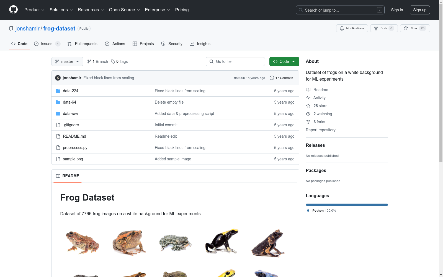Focus the Go to file field
The image size is (443, 277).
tap(235, 61)
